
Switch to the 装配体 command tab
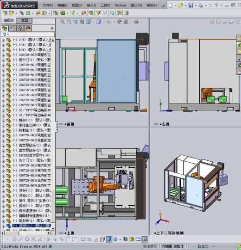coord(9,20)
